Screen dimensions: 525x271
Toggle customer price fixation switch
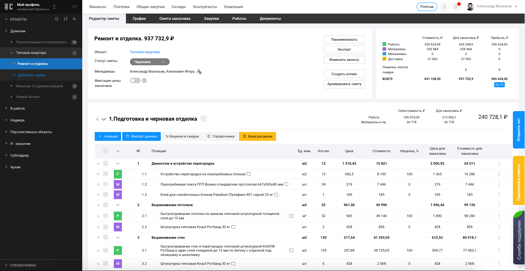point(135,81)
